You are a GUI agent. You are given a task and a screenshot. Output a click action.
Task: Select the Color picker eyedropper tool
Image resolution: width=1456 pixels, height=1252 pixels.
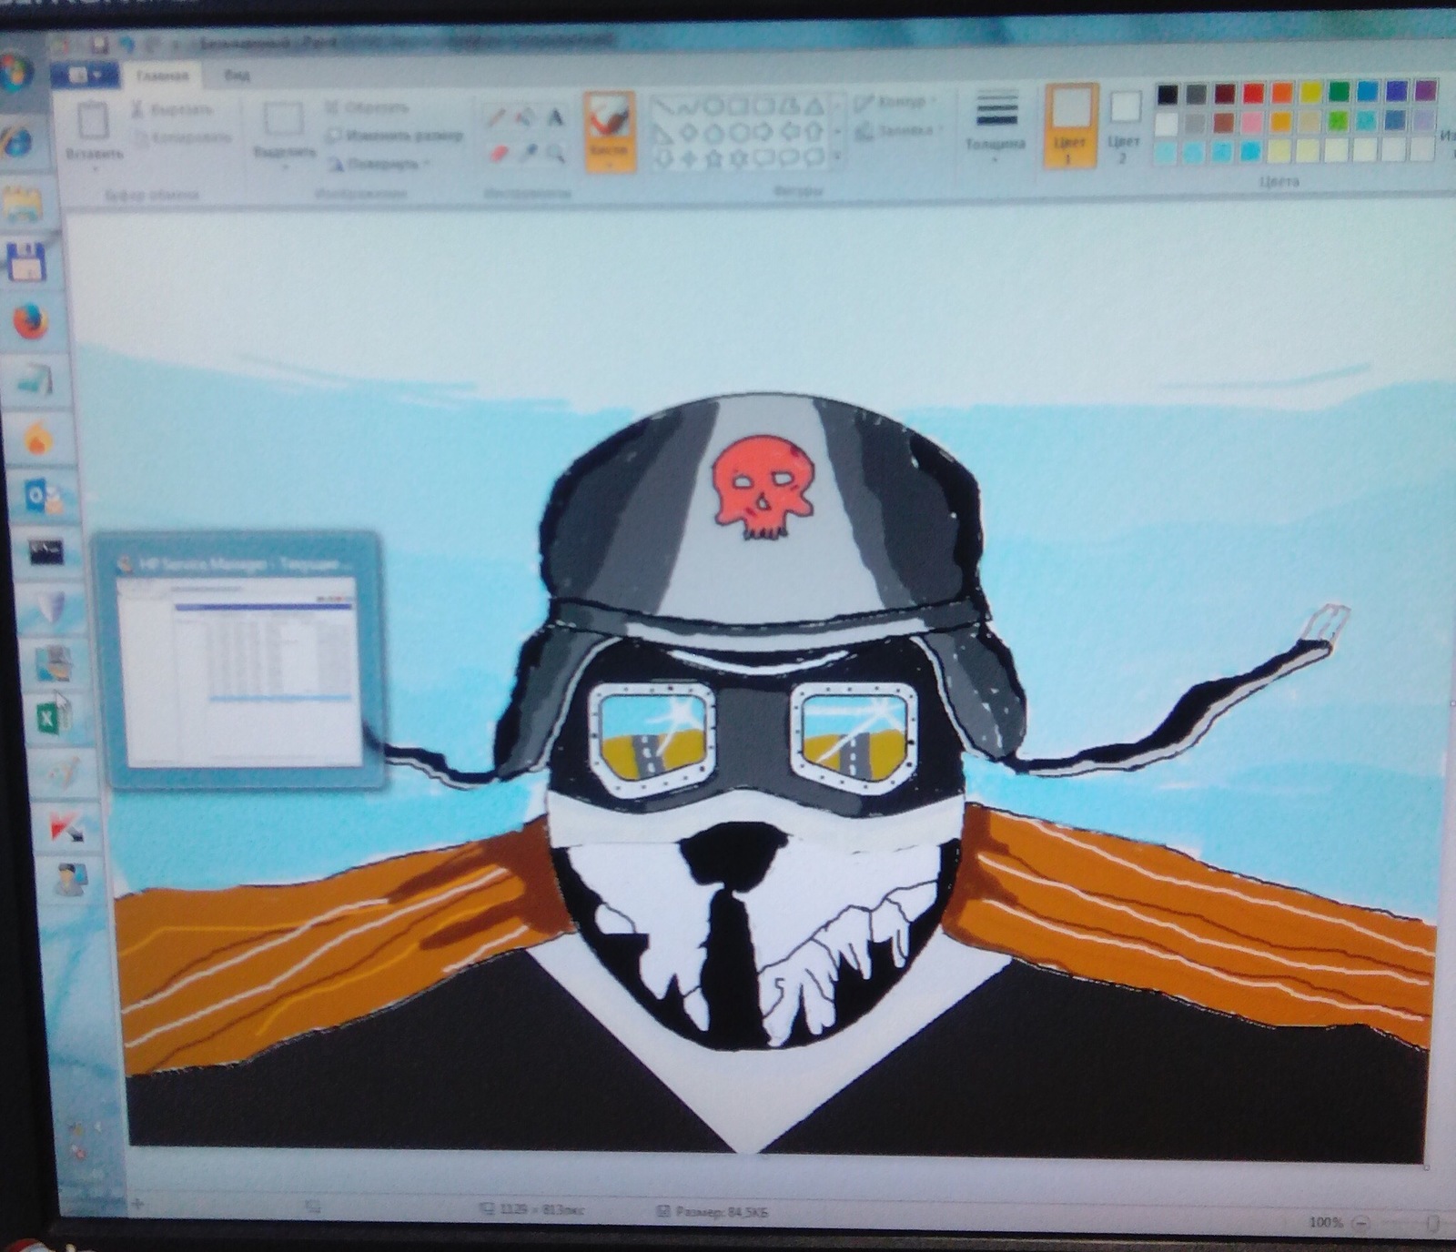click(527, 152)
